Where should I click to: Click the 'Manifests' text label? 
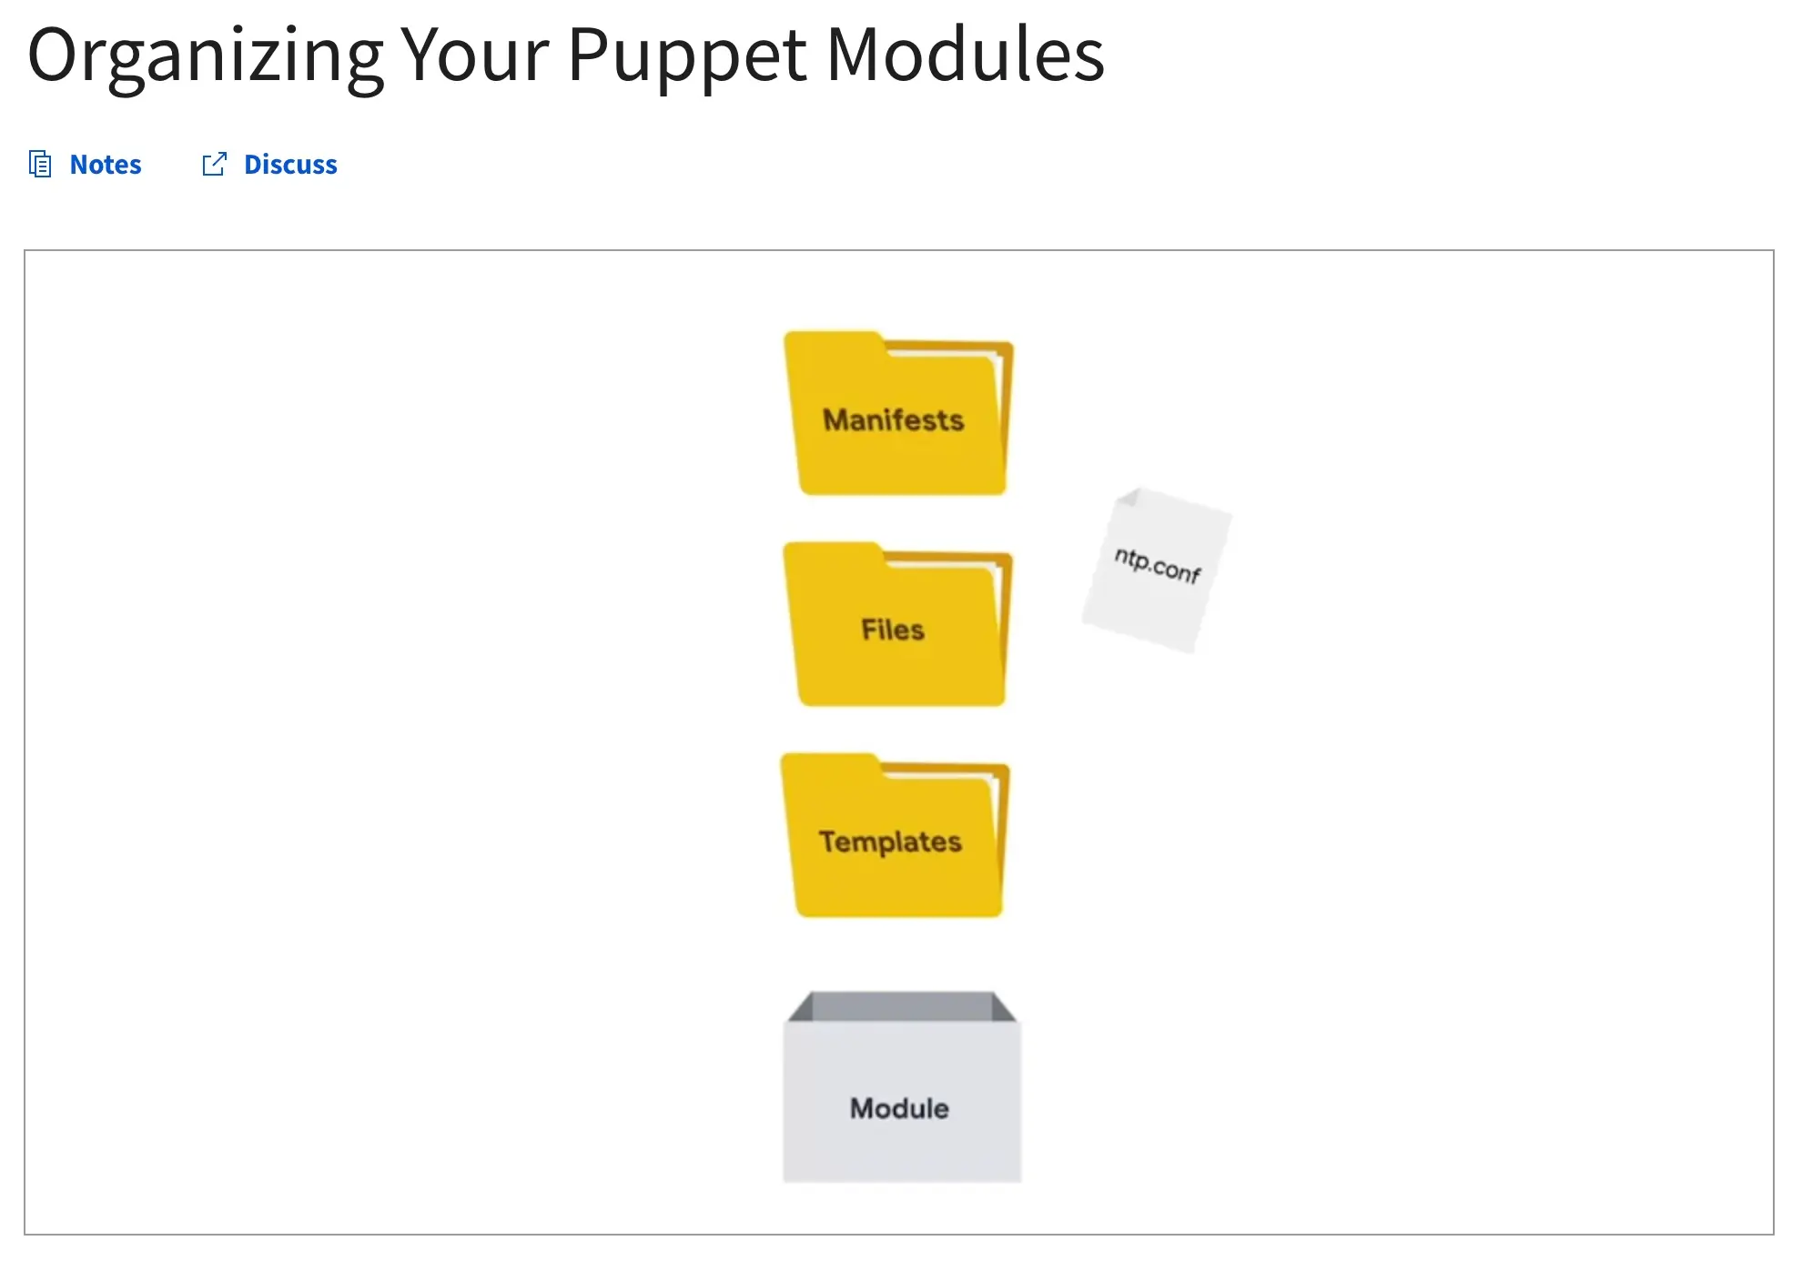click(893, 420)
